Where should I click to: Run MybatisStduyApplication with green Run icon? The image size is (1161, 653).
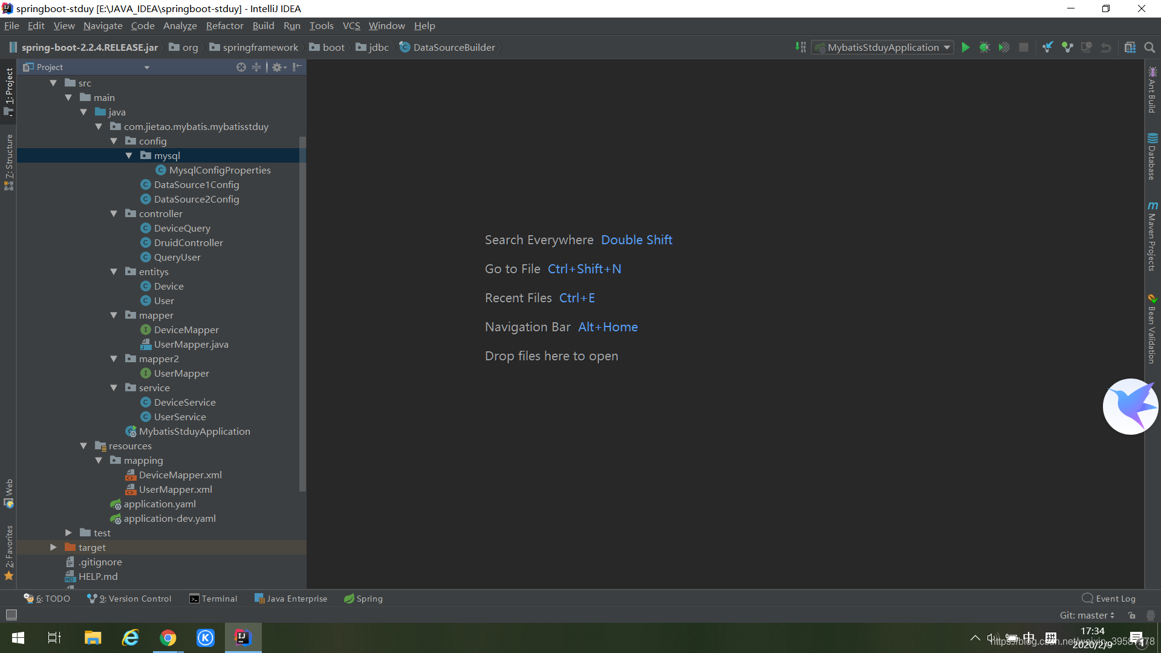966,47
